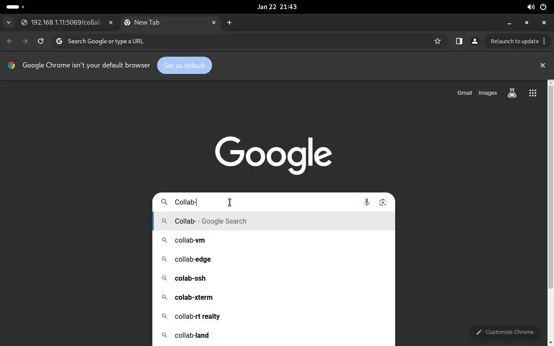Select the 'Collab- - Google Search' suggestion
This screenshot has width=554, height=346.
tap(274, 221)
